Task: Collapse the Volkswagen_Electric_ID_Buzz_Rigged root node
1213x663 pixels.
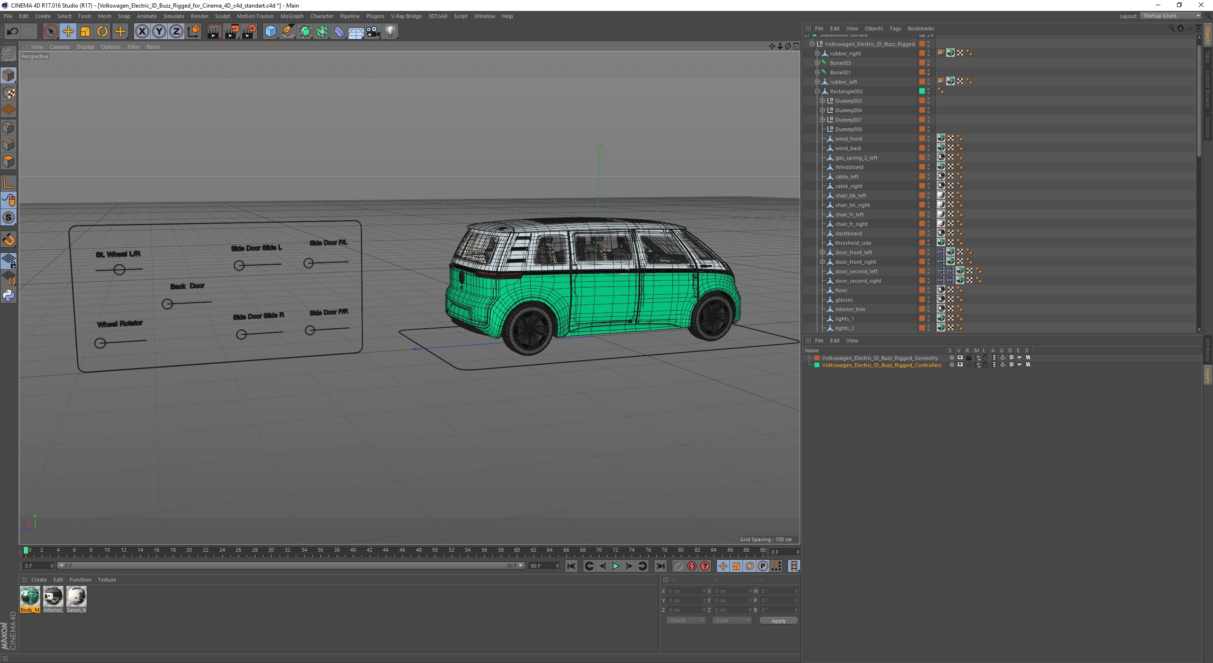Action: pyautogui.click(x=812, y=44)
